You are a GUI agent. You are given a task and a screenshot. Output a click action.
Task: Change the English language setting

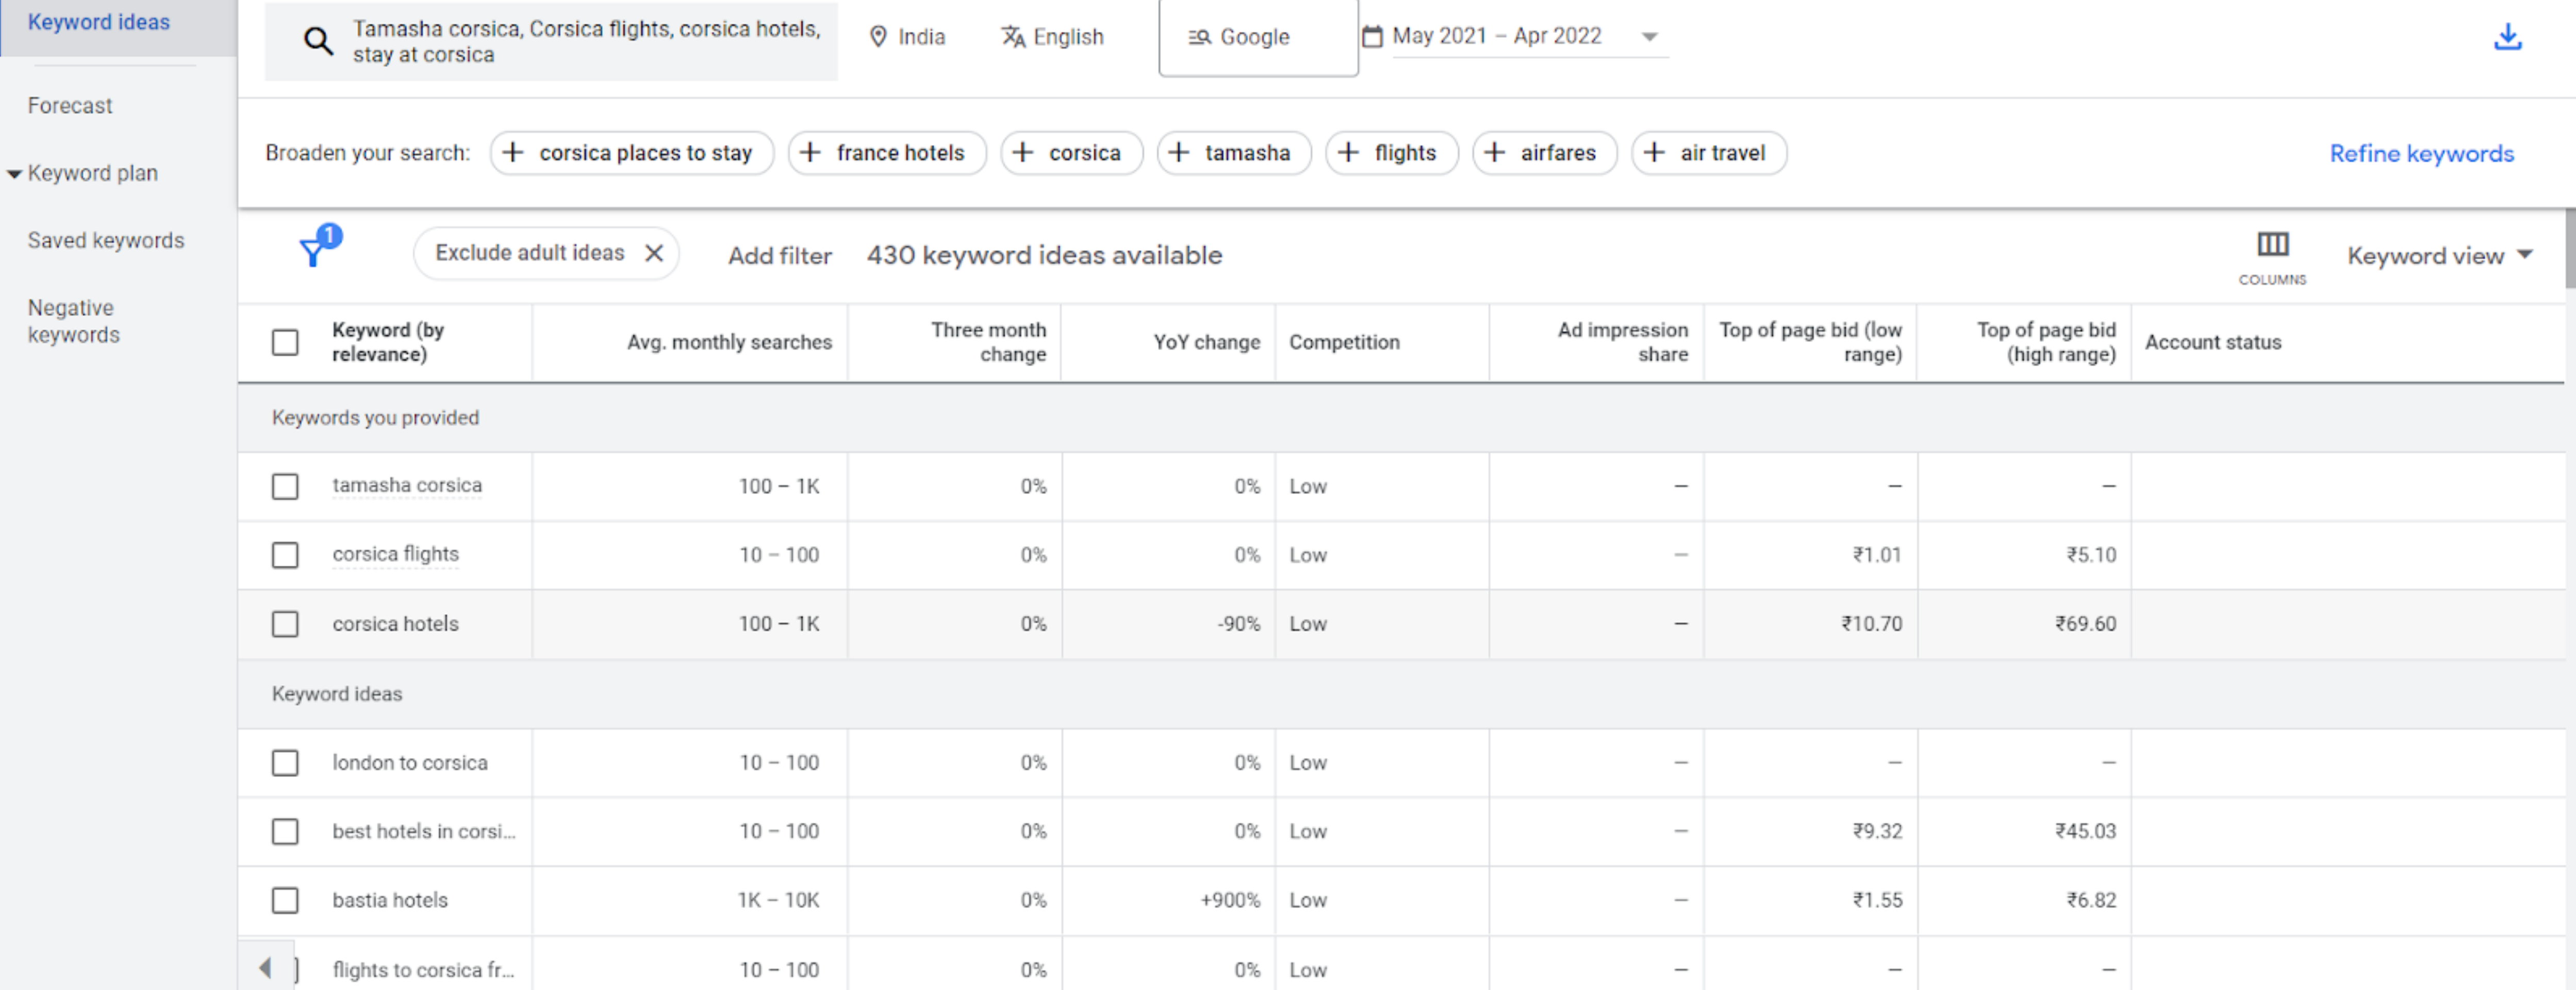1053,37
